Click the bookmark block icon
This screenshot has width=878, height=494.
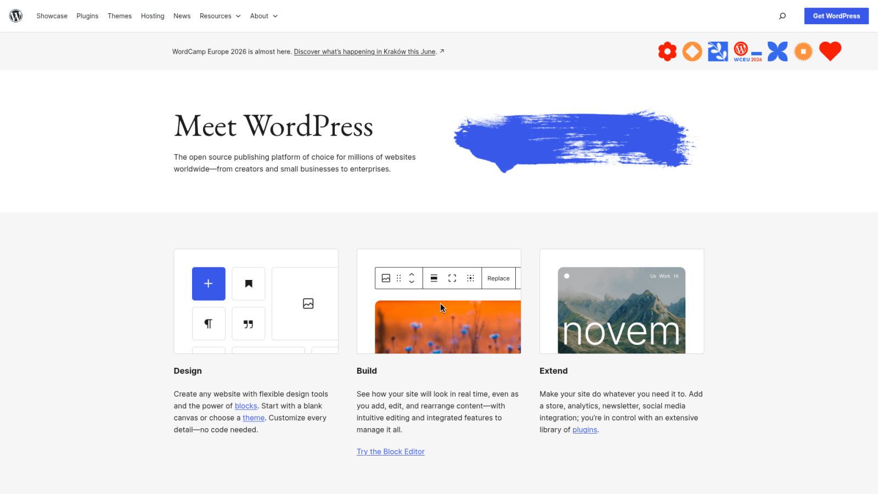pos(249,284)
